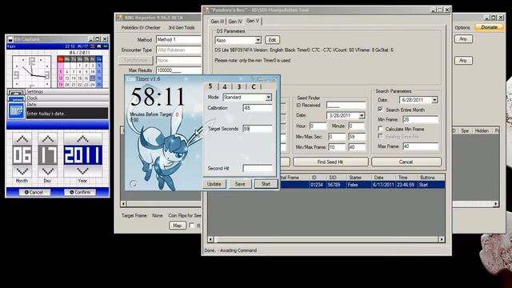Click Confirm in the DS date screen

pos(80,192)
